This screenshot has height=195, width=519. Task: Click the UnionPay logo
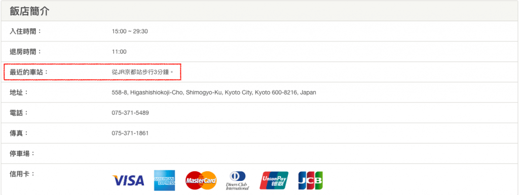[x=274, y=180]
